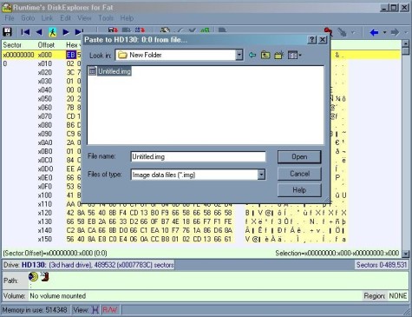
Task: Open the View menu
Action: [84, 18]
